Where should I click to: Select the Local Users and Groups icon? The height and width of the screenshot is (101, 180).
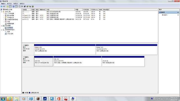(x=6, y=20)
